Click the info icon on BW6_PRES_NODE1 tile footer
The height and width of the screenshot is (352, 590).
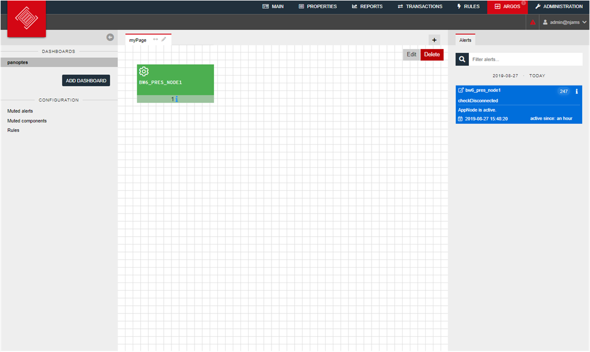(176, 99)
